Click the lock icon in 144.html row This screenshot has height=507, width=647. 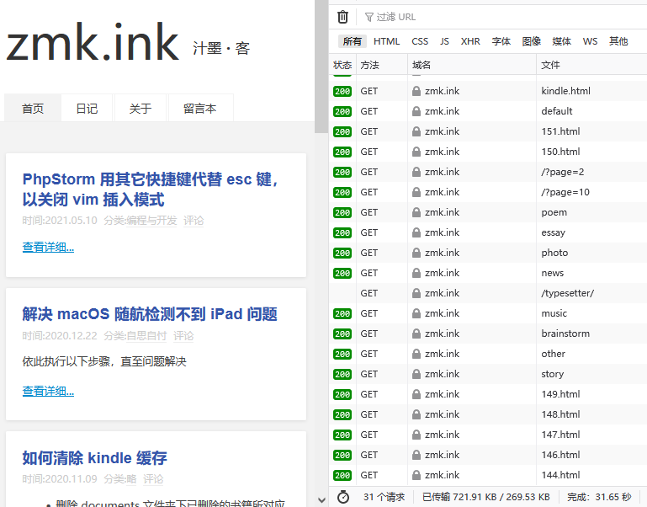point(416,475)
